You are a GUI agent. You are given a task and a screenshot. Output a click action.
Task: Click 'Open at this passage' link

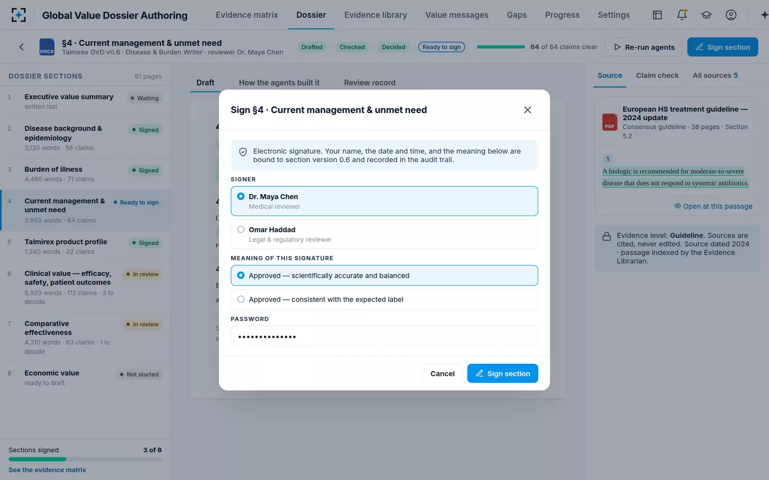(713, 206)
